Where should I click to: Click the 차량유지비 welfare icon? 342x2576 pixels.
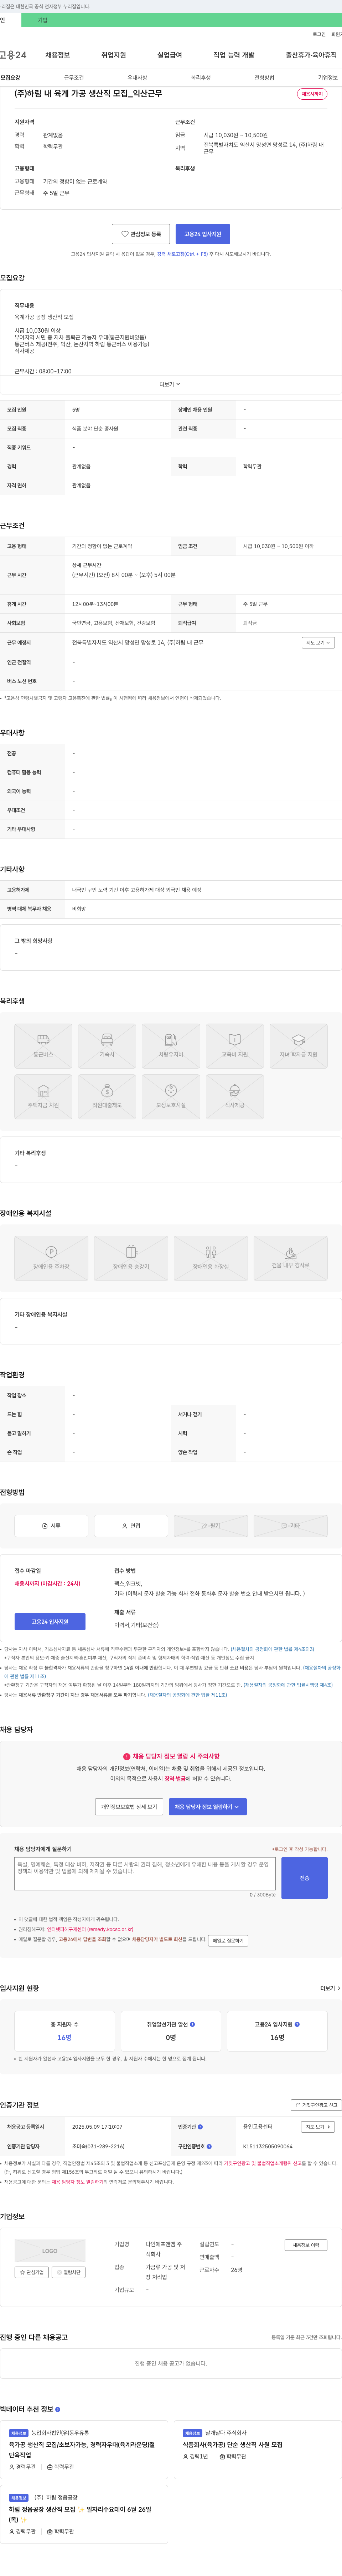pyautogui.click(x=171, y=1046)
